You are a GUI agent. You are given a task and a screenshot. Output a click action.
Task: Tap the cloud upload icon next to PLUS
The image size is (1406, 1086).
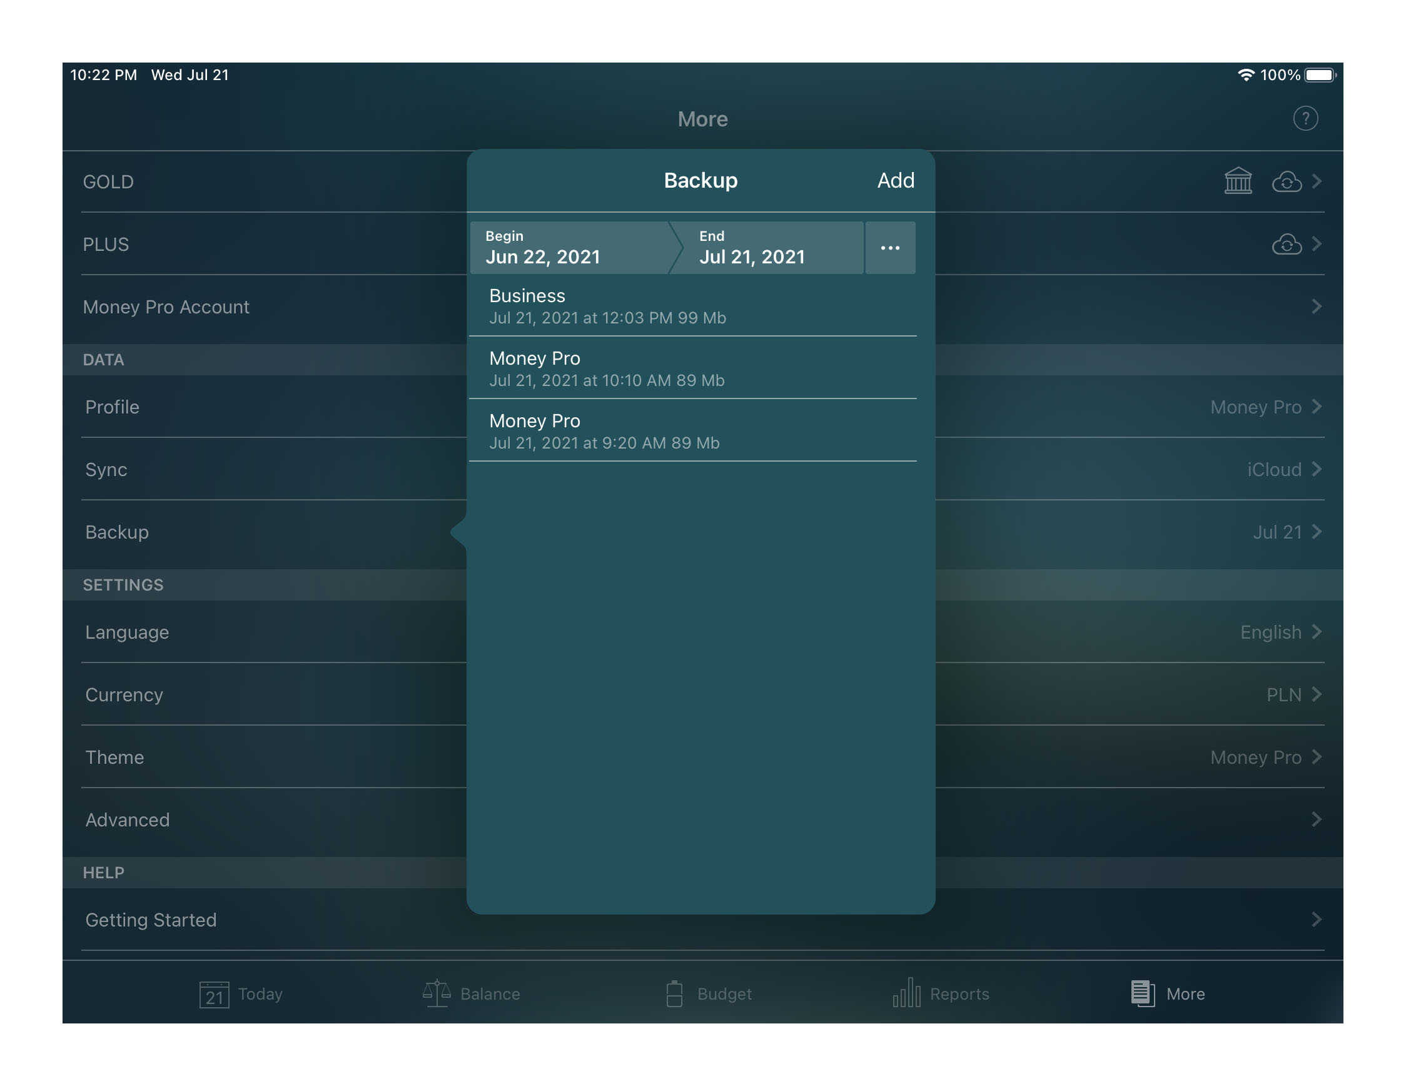1287,244
